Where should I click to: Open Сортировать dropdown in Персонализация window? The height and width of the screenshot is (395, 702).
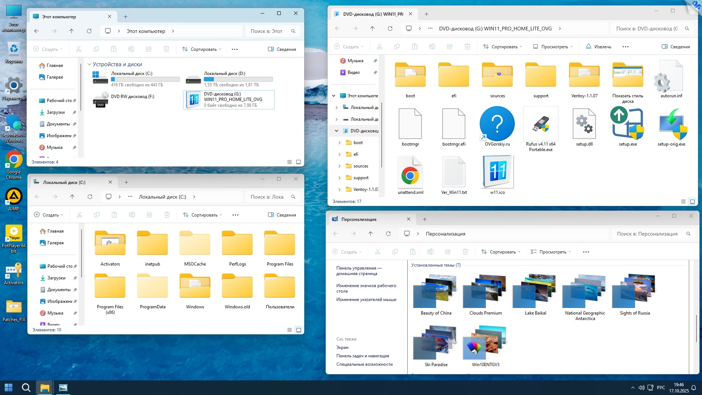501,252
